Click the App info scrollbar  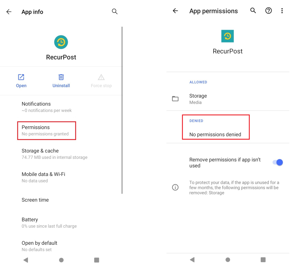(x=122, y=110)
